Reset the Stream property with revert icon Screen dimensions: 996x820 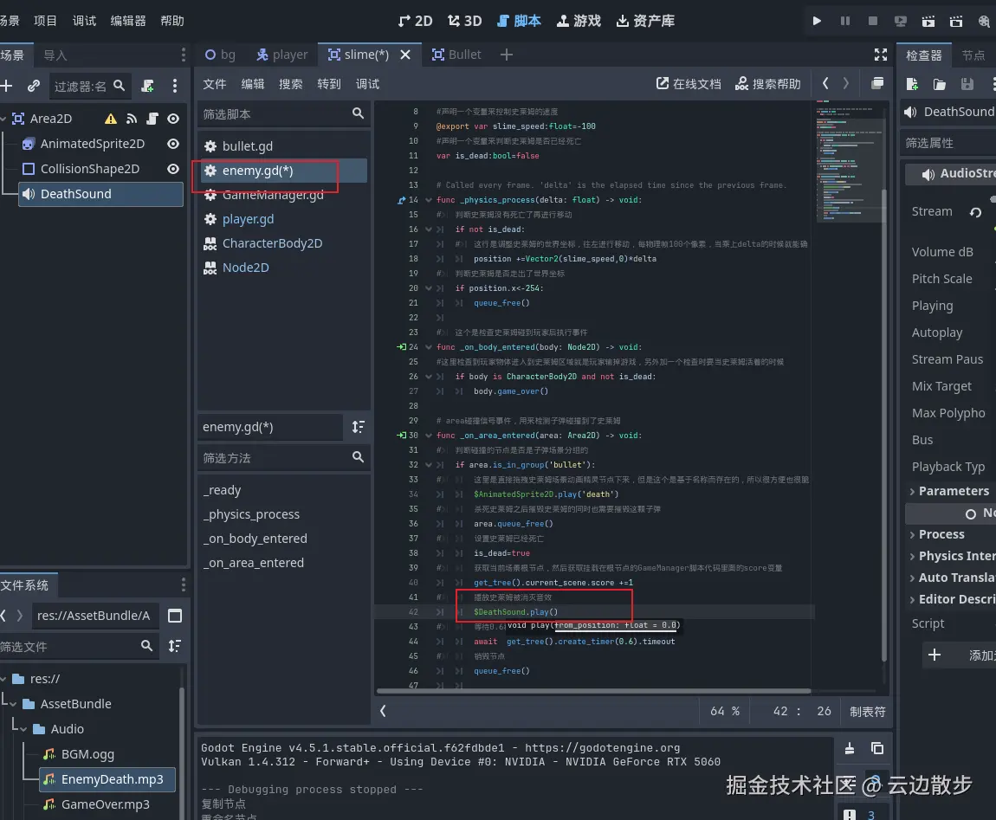click(x=975, y=212)
